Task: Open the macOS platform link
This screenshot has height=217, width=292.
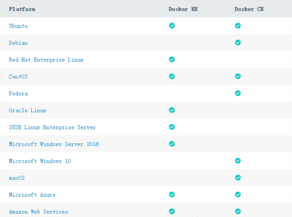Action: (17, 178)
